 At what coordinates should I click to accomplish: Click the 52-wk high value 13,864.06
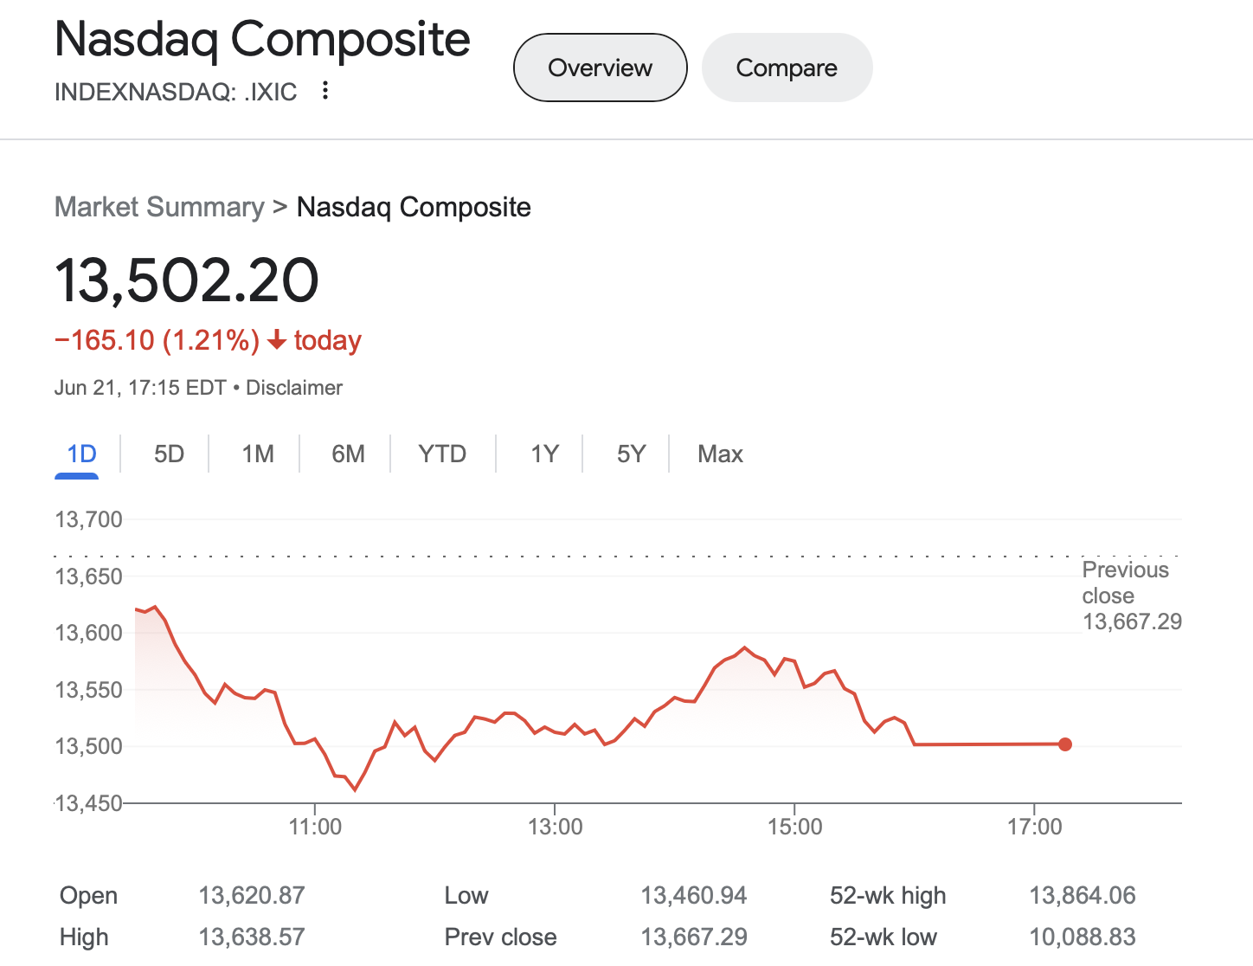(1082, 895)
